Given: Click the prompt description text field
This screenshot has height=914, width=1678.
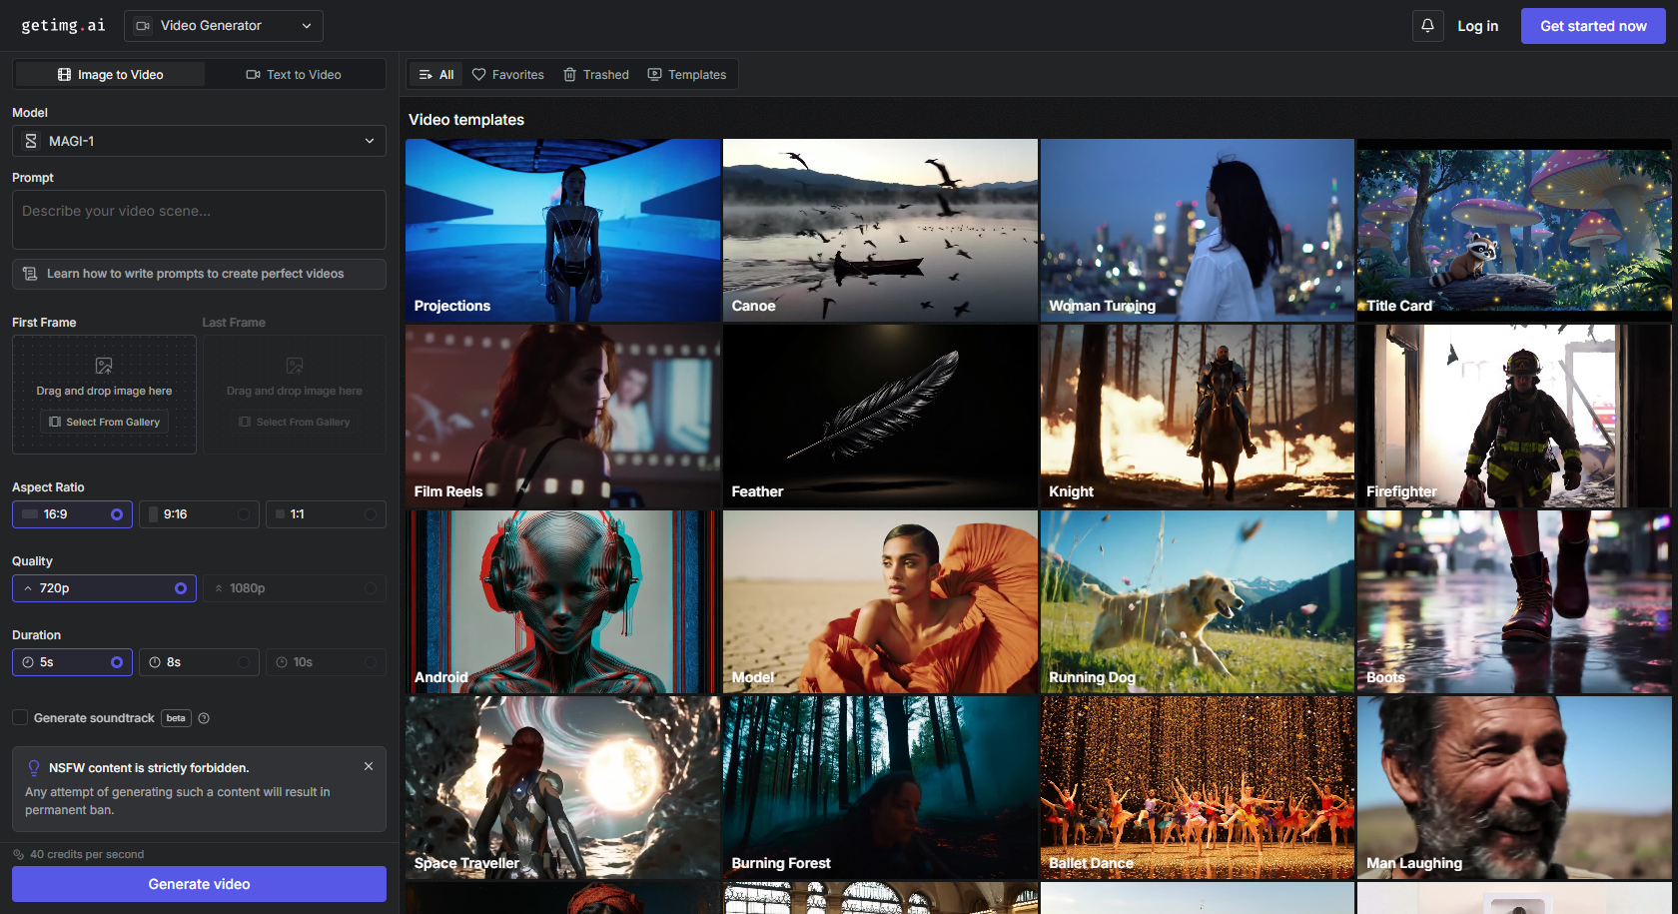Looking at the screenshot, I should point(199,220).
